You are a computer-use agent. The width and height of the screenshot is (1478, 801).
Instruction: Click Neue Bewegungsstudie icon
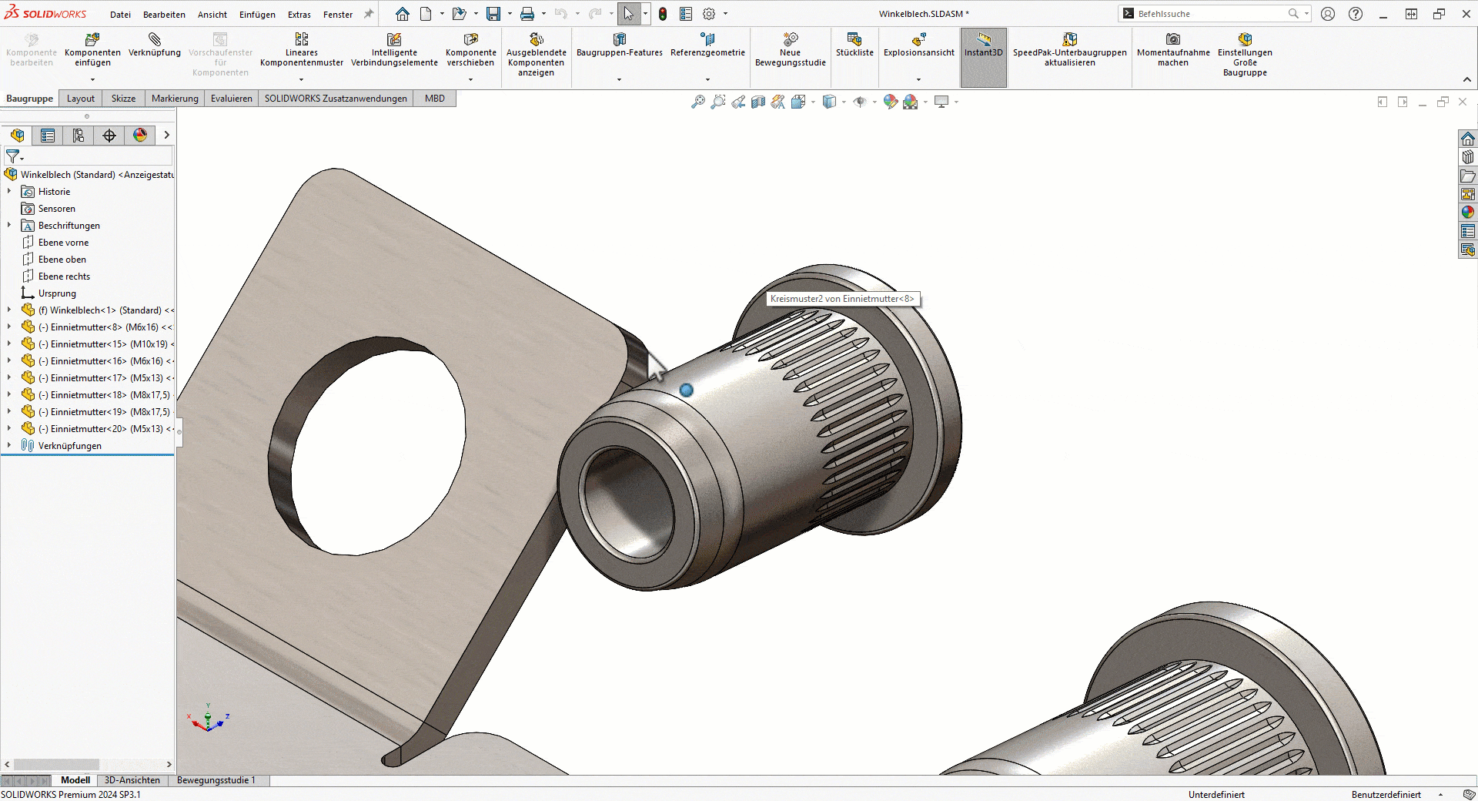coord(790,40)
